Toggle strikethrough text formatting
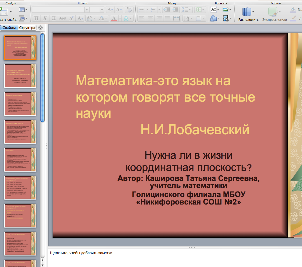302x267 pixels. (63, 18)
